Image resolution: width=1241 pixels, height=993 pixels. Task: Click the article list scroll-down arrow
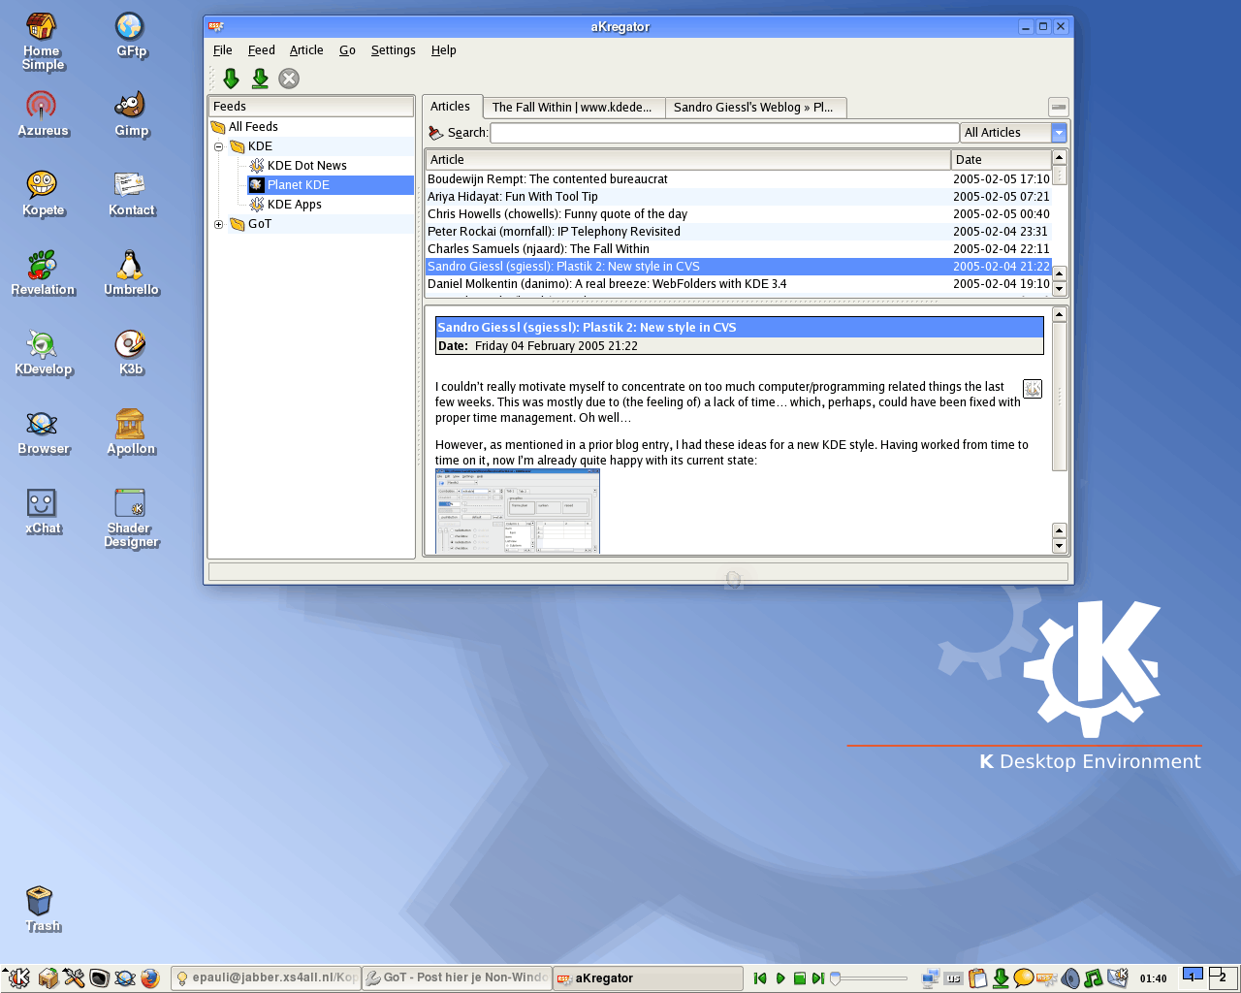tap(1059, 289)
